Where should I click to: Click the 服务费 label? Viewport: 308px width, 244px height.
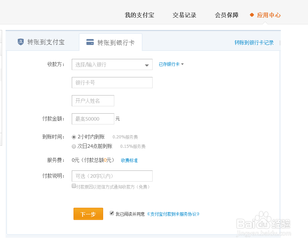click(x=56, y=160)
